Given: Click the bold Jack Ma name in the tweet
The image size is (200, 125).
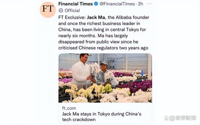Looking at the screenshot, I should coord(96,17).
